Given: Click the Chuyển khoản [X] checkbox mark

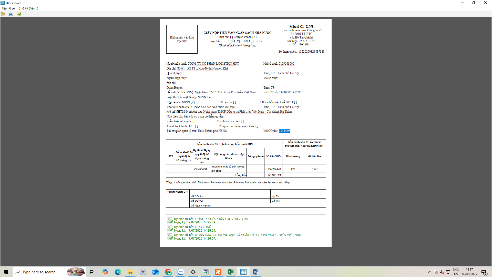Looking at the screenshot, I should [254, 37].
